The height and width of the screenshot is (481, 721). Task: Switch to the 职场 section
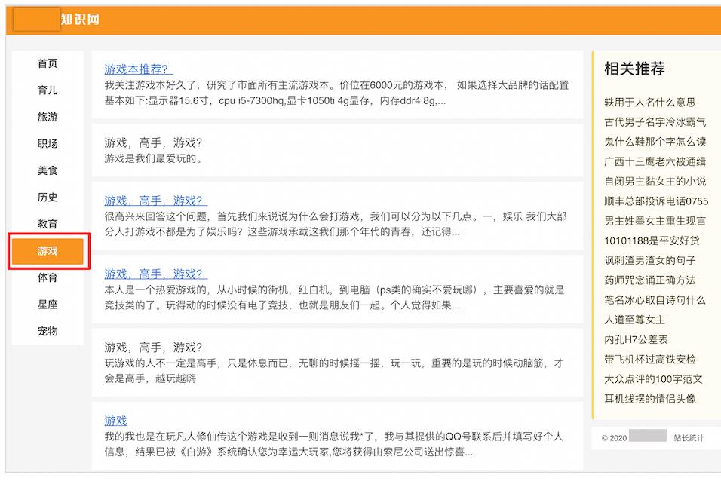pos(49,143)
